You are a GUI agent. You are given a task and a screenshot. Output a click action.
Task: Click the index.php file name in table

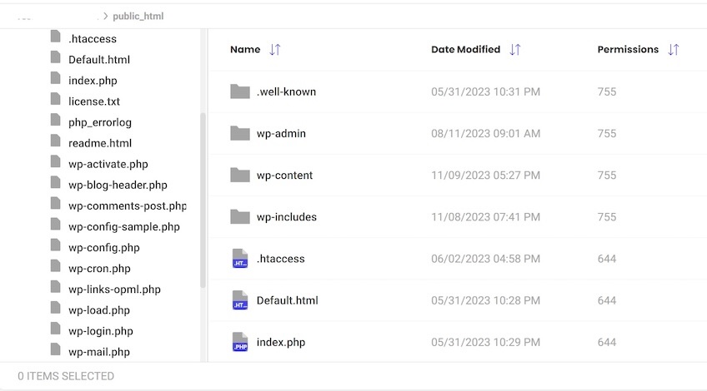click(x=281, y=343)
